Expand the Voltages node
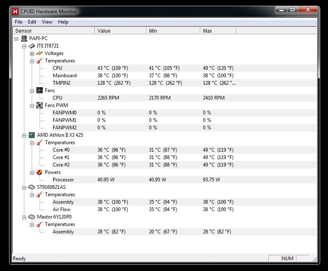 coord(32,54)
